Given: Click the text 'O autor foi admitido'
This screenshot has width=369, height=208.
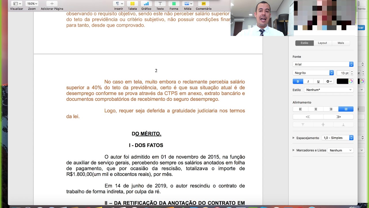Looking at the screenshot, I should click(x=127, y=157).
